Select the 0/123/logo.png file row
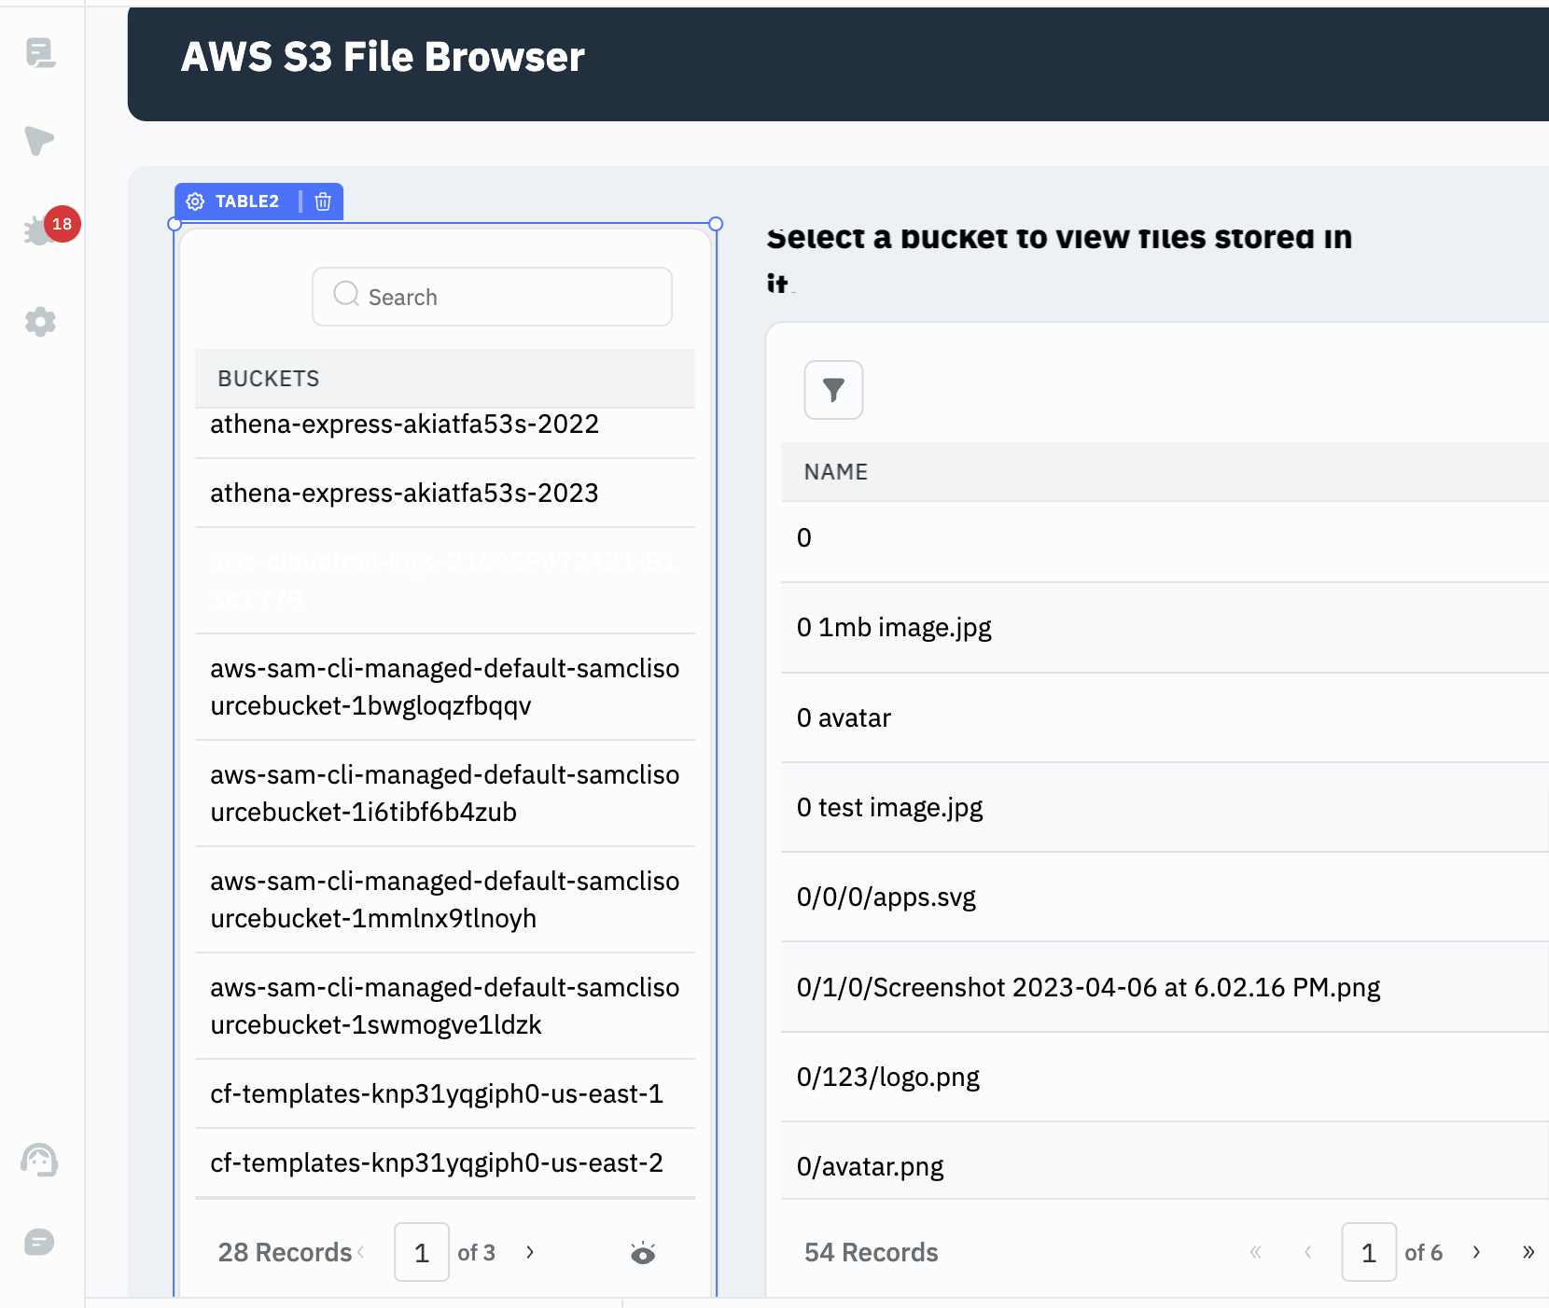 tap(888, 1077)
